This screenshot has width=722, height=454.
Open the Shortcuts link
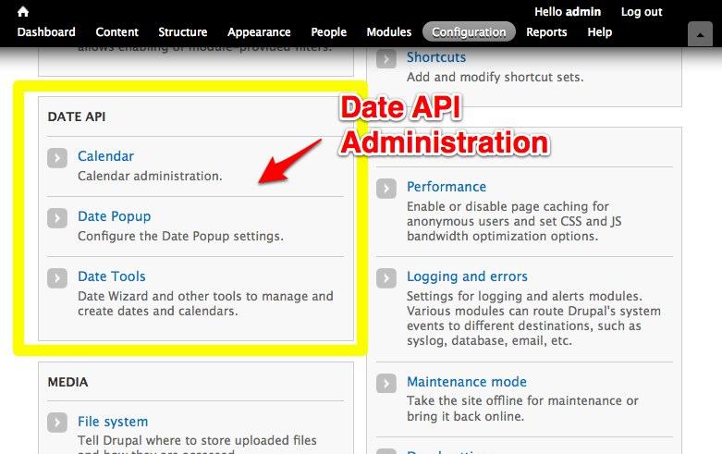click(x=436, y=57)
